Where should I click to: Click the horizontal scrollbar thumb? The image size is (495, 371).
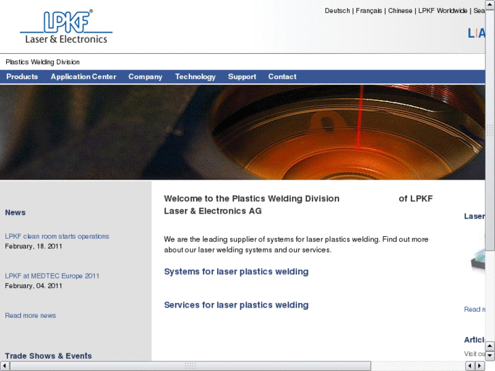[191, 366]
